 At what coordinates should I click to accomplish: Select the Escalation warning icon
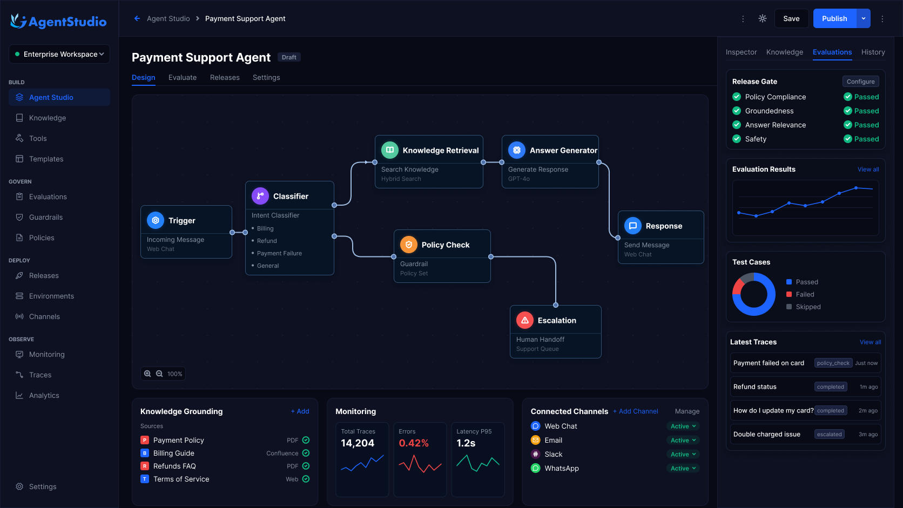(525, 320)
